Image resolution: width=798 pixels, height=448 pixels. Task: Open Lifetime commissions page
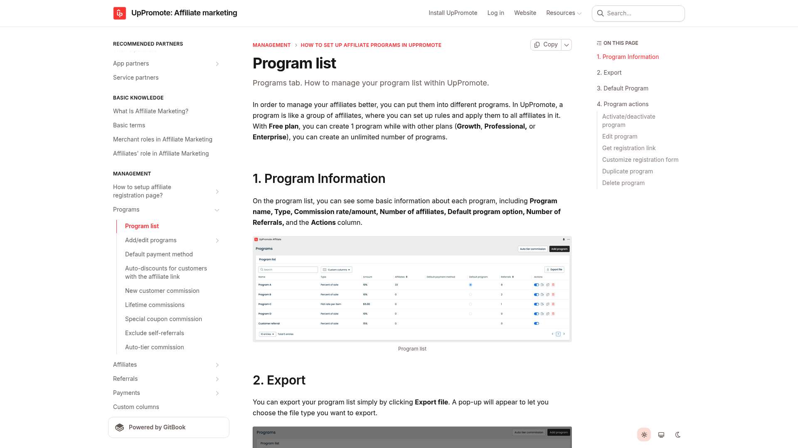(155, 305)
